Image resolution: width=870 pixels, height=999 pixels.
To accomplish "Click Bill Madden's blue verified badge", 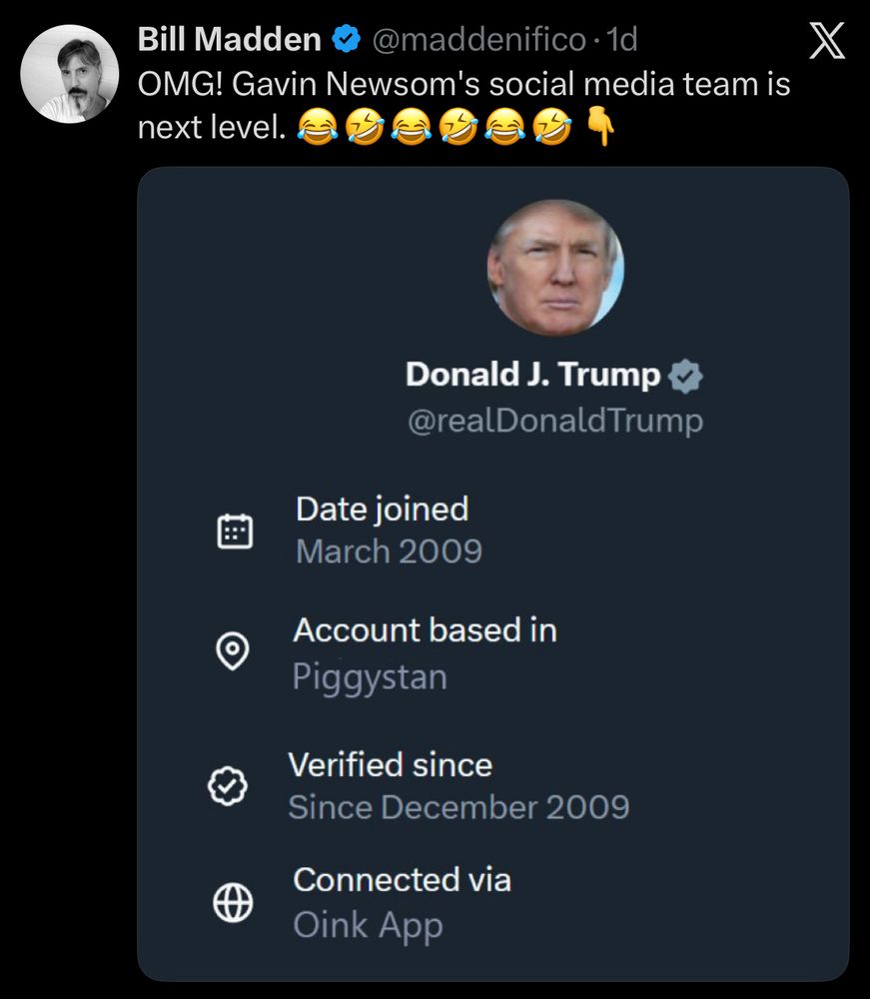I will pyautogui.click(x=346, y=40).
